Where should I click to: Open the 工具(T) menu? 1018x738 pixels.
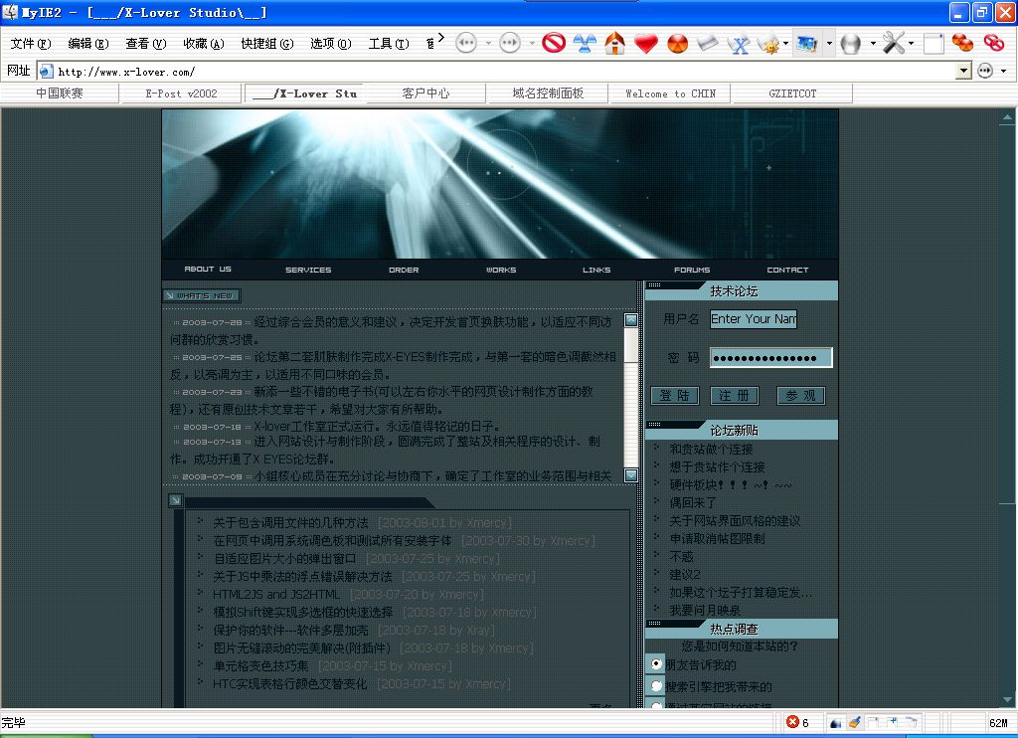(389, 44)
